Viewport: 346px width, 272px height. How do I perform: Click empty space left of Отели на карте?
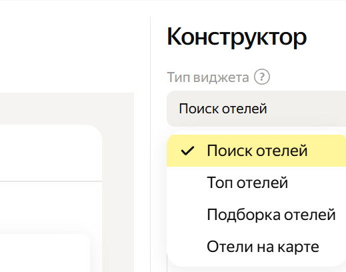[187, 247]
